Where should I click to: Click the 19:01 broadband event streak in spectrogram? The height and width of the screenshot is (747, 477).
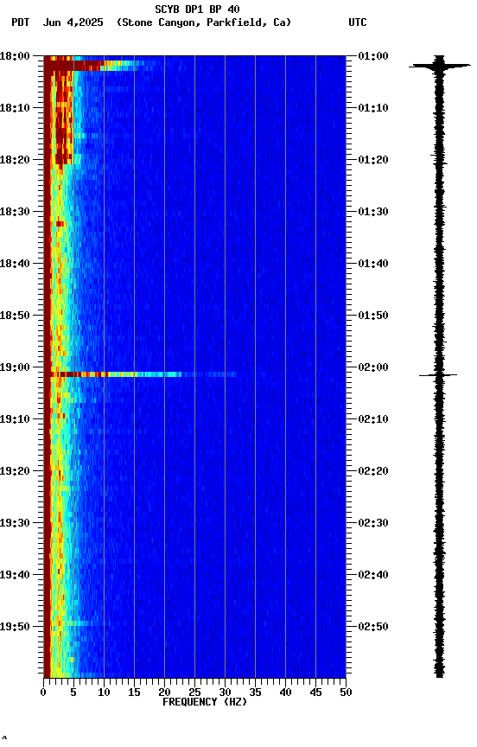pyautogui.click(x=143, y=374)
